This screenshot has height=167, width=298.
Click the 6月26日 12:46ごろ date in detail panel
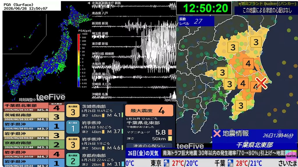(x=142, y=118)
